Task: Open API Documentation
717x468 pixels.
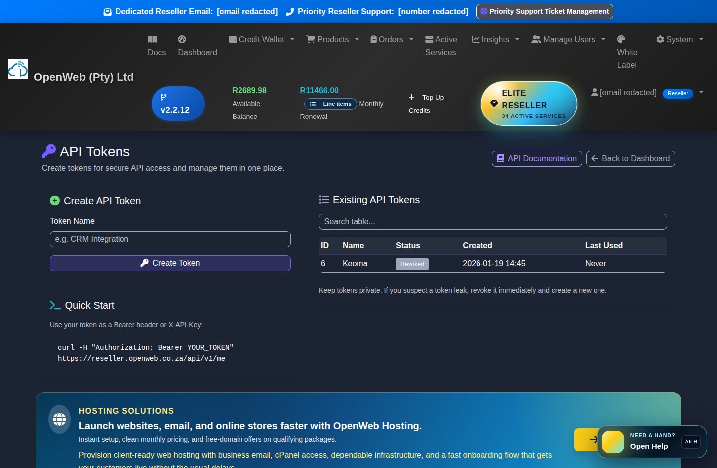Action: point(537,159)
